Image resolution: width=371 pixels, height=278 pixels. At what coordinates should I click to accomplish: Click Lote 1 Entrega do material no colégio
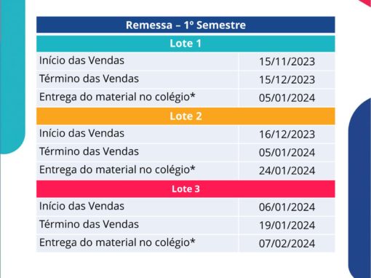click(x=117, y=97)
